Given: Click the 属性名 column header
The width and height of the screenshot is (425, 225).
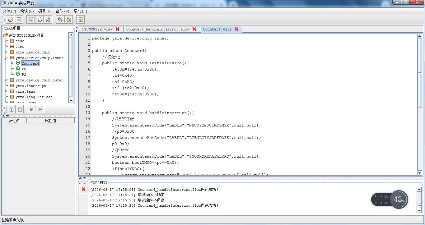Looking at the screenshot, I should coord(14,121).
